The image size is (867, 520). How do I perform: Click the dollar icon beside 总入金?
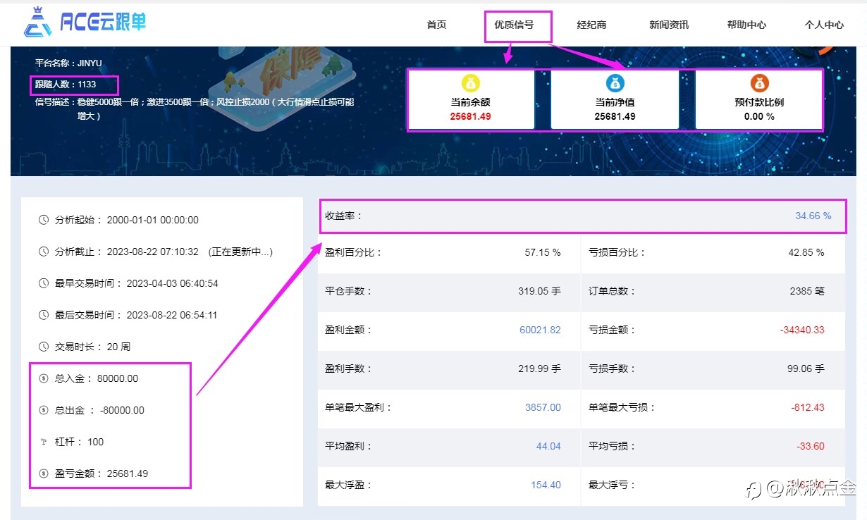[x=44, y=378]
